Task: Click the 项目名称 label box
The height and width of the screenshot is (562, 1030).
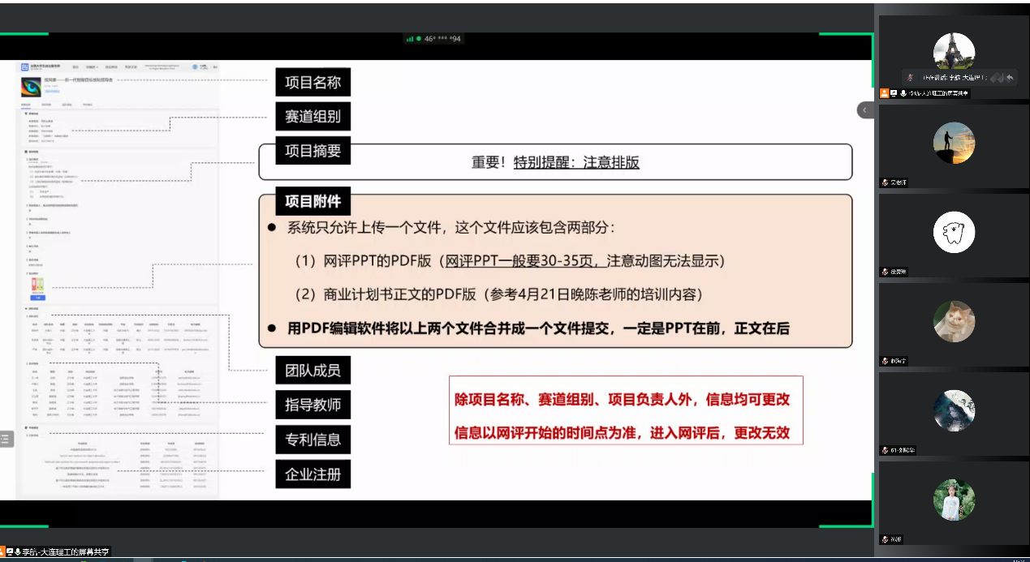Action: click(x=312, y=82)
